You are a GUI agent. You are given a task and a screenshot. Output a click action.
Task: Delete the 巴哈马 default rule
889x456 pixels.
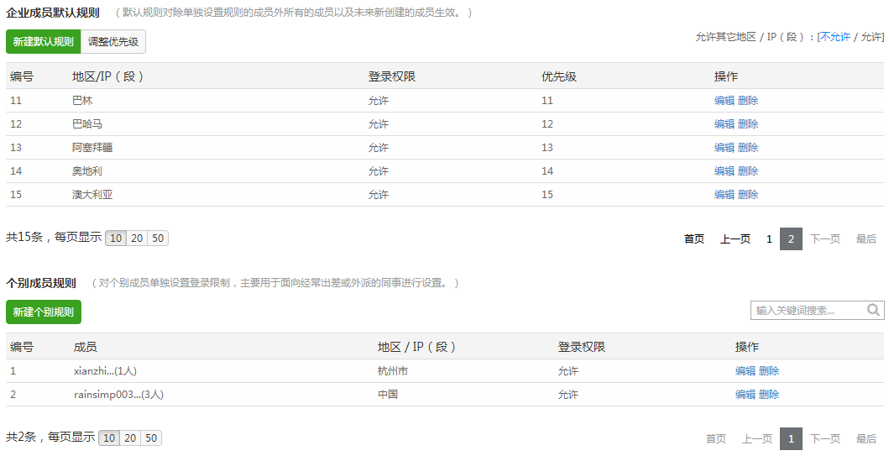748,124
